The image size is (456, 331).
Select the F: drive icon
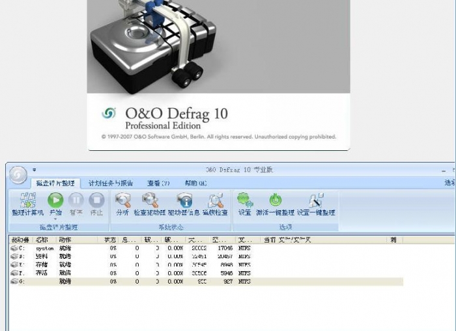(14, 273)
